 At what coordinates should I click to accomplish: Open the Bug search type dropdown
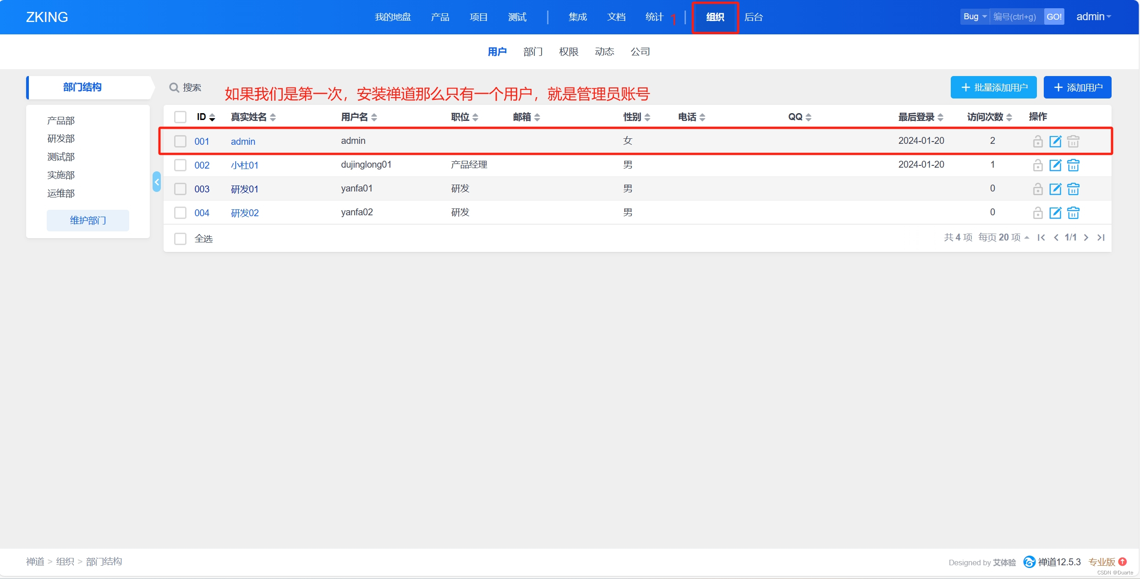point(975,16)
